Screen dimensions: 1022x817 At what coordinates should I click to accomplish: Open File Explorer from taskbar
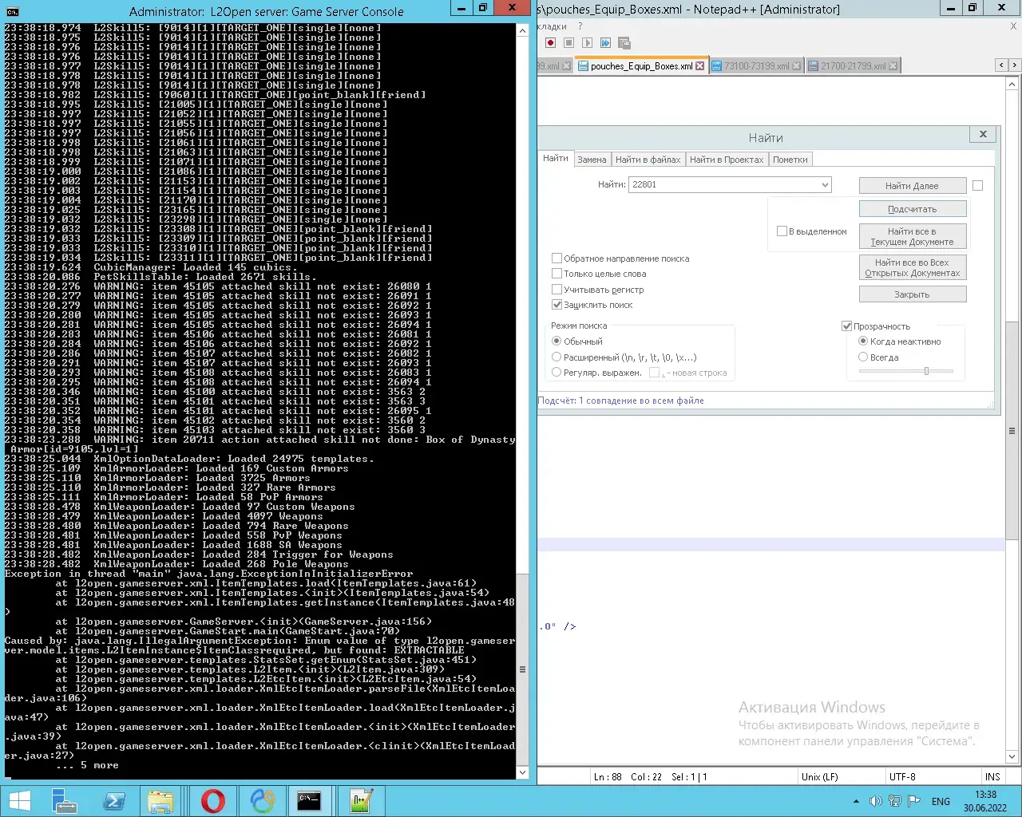tap(160, 801)
